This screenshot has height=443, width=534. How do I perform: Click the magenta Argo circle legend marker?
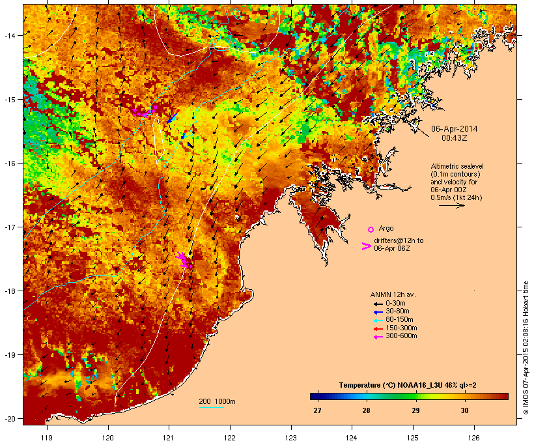[371, 229]
